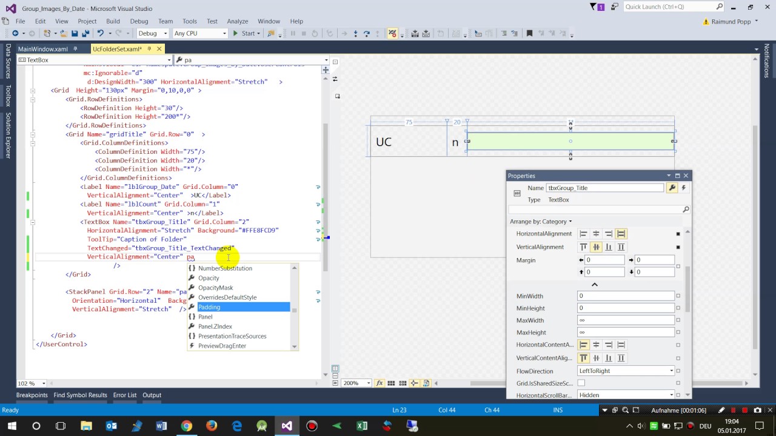776x436 pixels.
Task: Toggle the snap grid icon in the designer bar
Action: [392, 383]
